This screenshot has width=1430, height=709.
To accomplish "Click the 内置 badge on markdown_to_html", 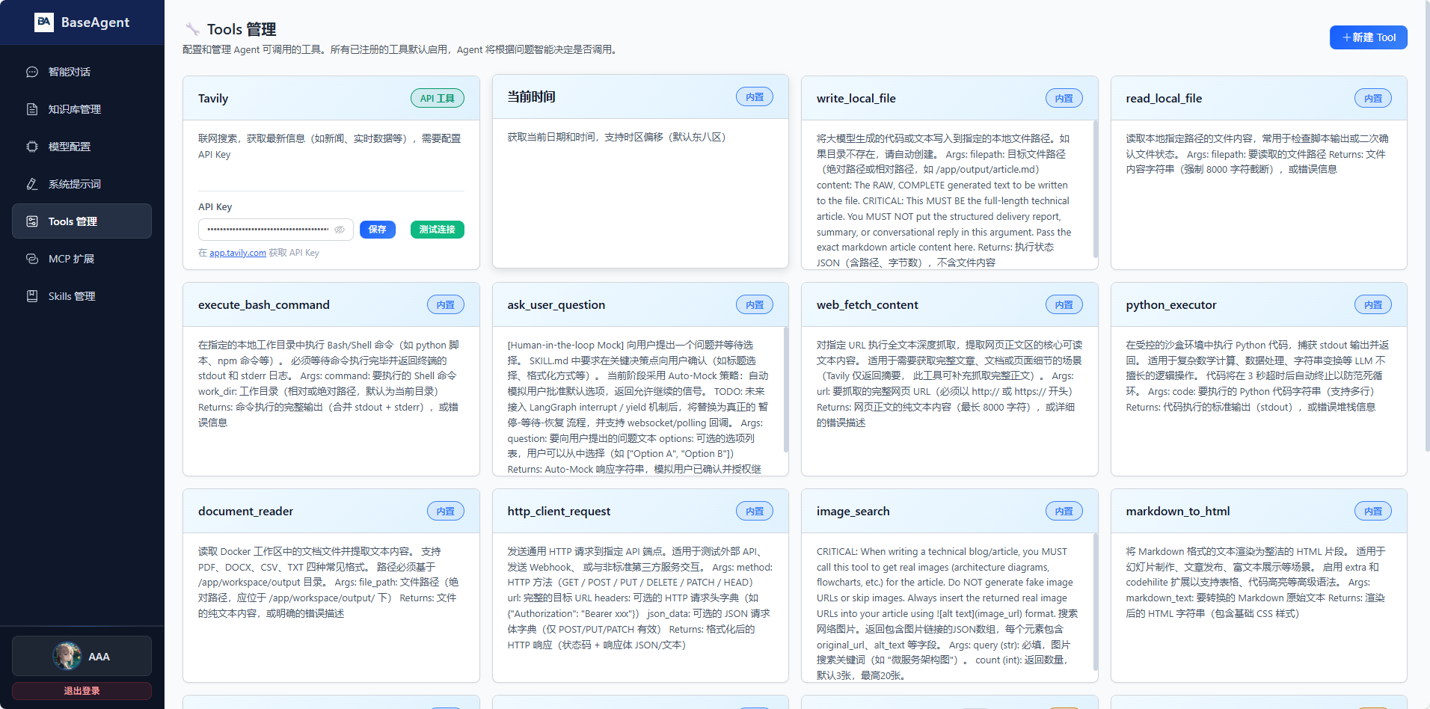I will point(1373,511).
